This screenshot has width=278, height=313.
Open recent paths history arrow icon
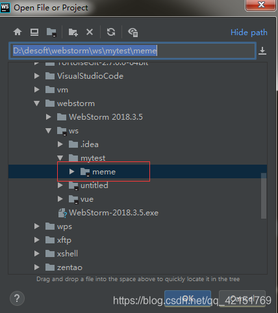[262, 51]
